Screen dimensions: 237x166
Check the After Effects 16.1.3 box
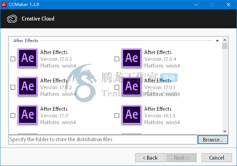[x=117, y=115]
